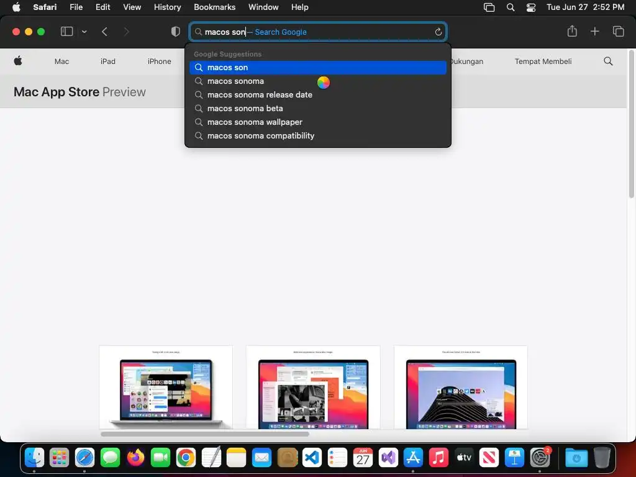Open the sidebar options chevron dropdown

[84, 32]
